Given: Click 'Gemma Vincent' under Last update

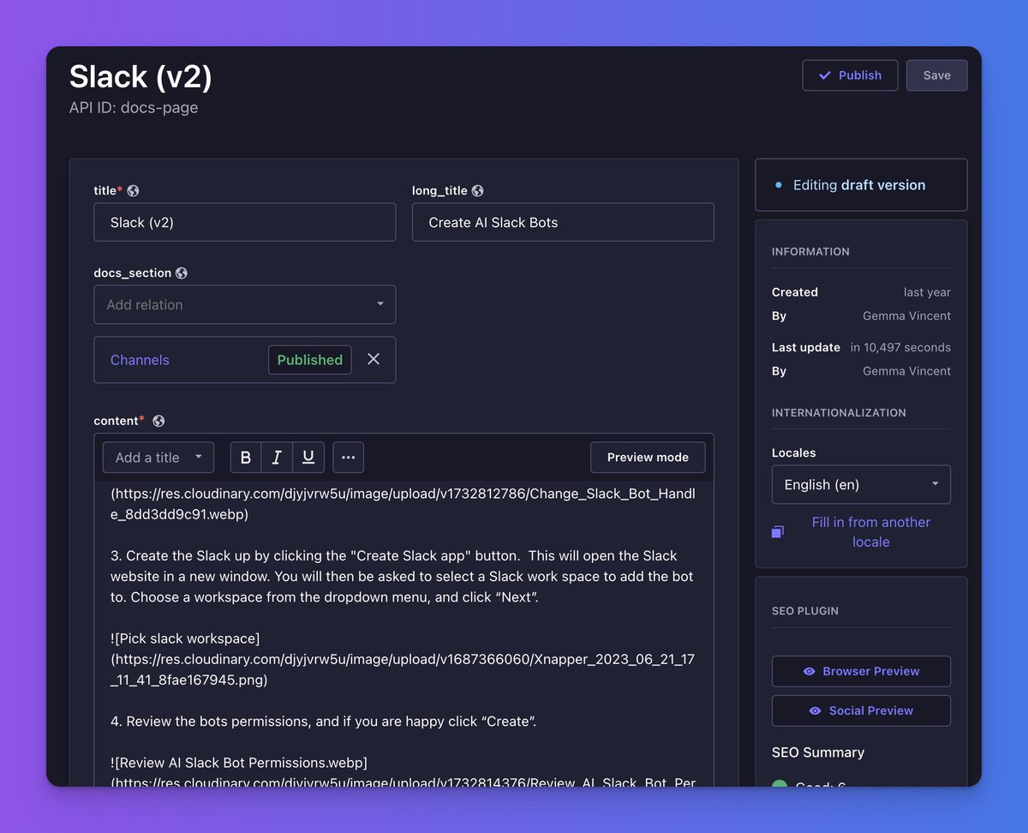Looking at the screenshot, I should (906, 371).
